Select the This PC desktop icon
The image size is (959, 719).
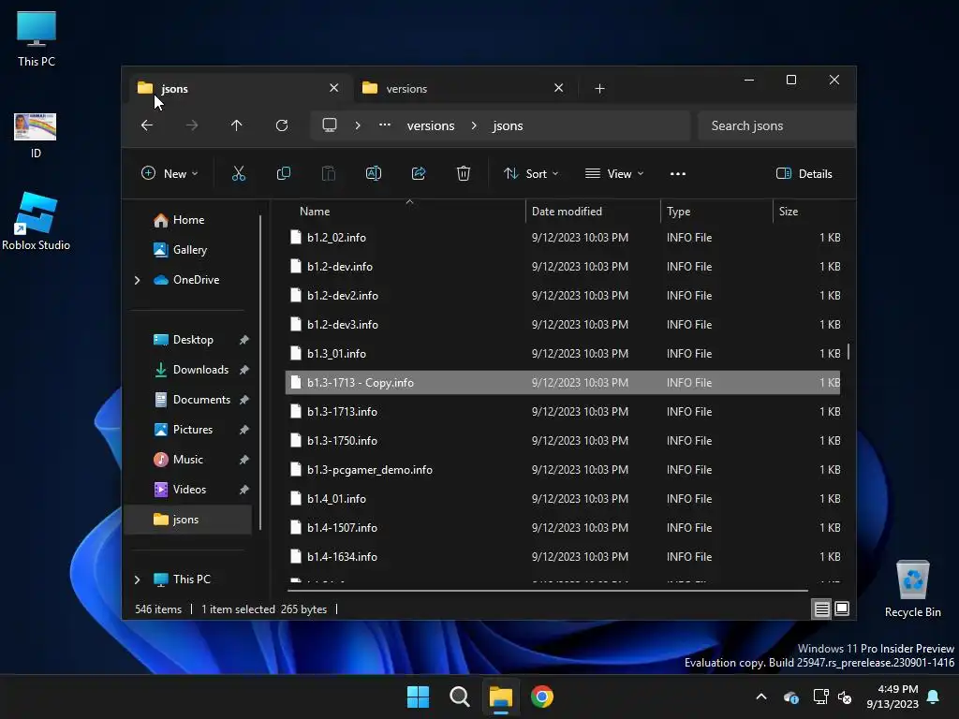(x=37, y=38)
